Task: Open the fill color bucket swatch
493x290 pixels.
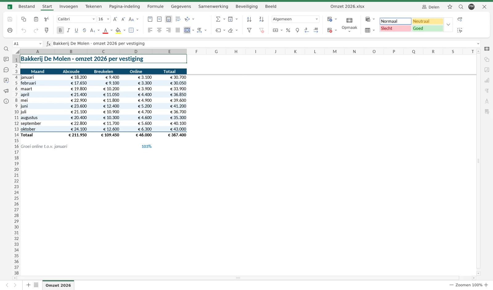Action: pos(118,30)
